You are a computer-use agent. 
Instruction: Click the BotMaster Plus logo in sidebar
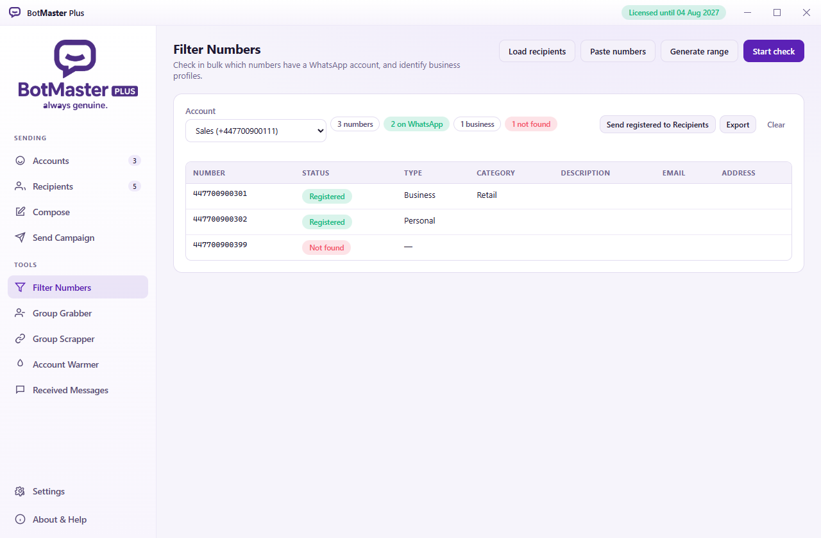tap(78, 74)
